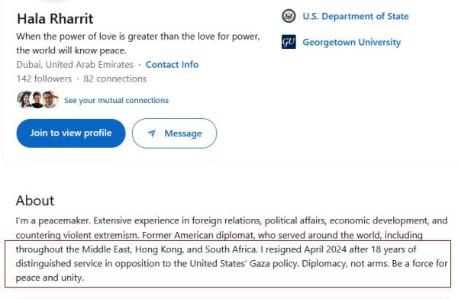Select the rightmost mutual connection avatar with glasses
Image resolution: width=458 pixels, height=299 pixels.
click(50, 100)
